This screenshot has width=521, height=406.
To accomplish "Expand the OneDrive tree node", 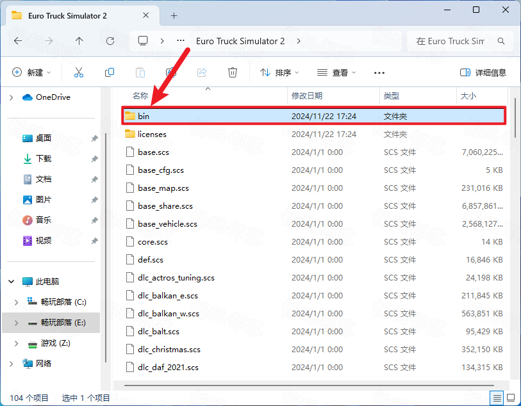I will coord(12,97).
